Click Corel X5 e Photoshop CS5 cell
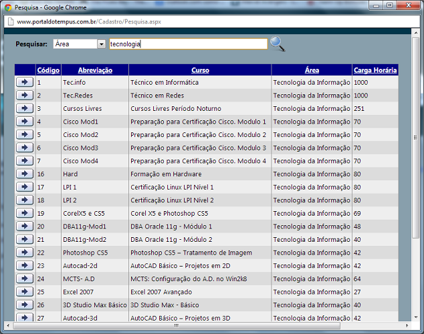The width and height of the screenshot is (424, 334). point(169,213)
